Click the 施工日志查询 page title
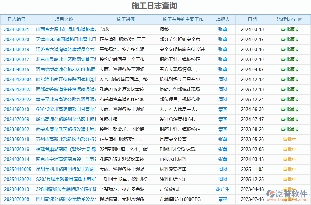 coord(155,6)
